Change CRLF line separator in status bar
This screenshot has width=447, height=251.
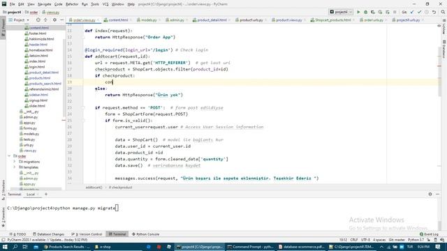354,240
